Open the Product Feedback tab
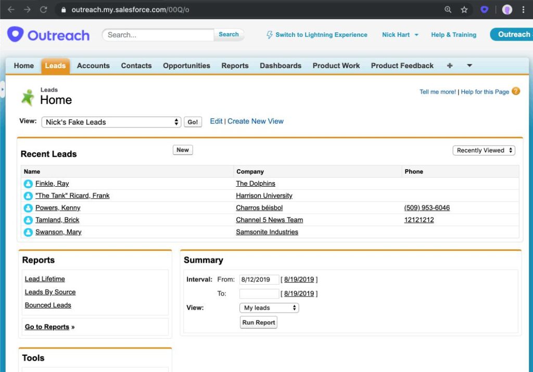 click(402, 66)
